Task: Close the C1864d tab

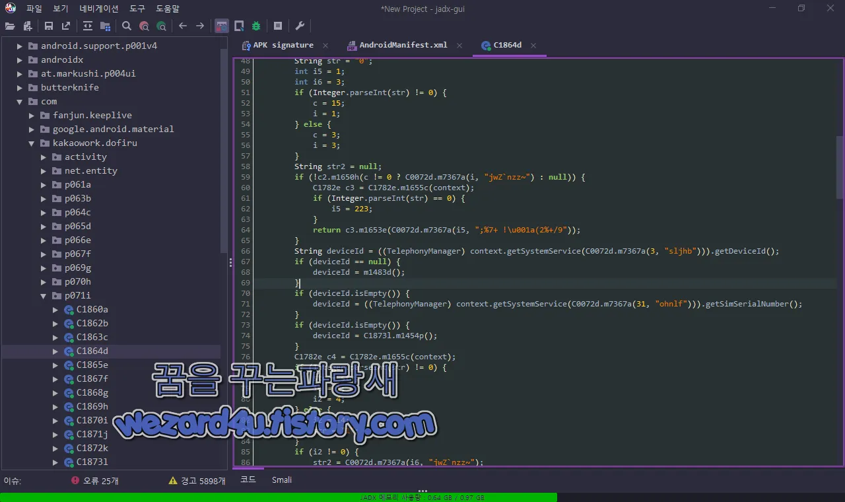Action: point(533,46)
